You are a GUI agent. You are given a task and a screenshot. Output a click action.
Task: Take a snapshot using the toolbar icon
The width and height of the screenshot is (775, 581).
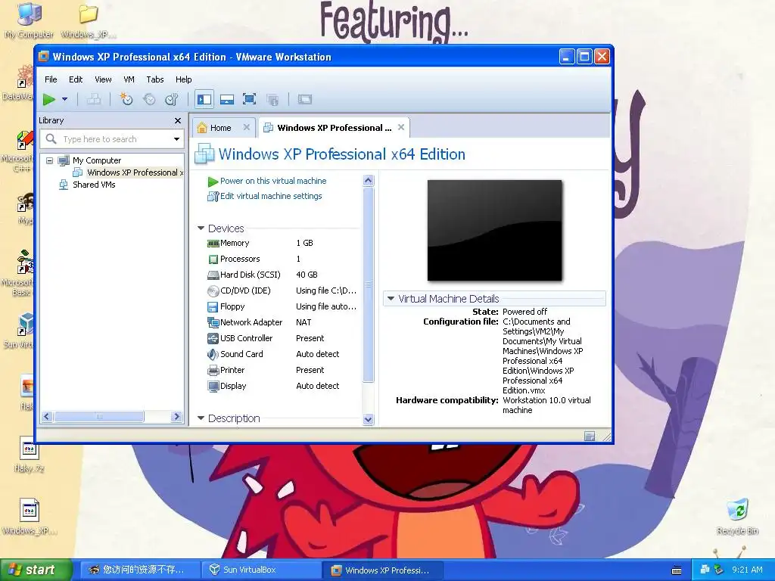(x=126, y=99)
